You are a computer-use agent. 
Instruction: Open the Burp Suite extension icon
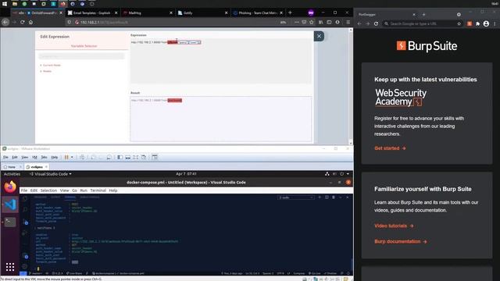point(470,23)
